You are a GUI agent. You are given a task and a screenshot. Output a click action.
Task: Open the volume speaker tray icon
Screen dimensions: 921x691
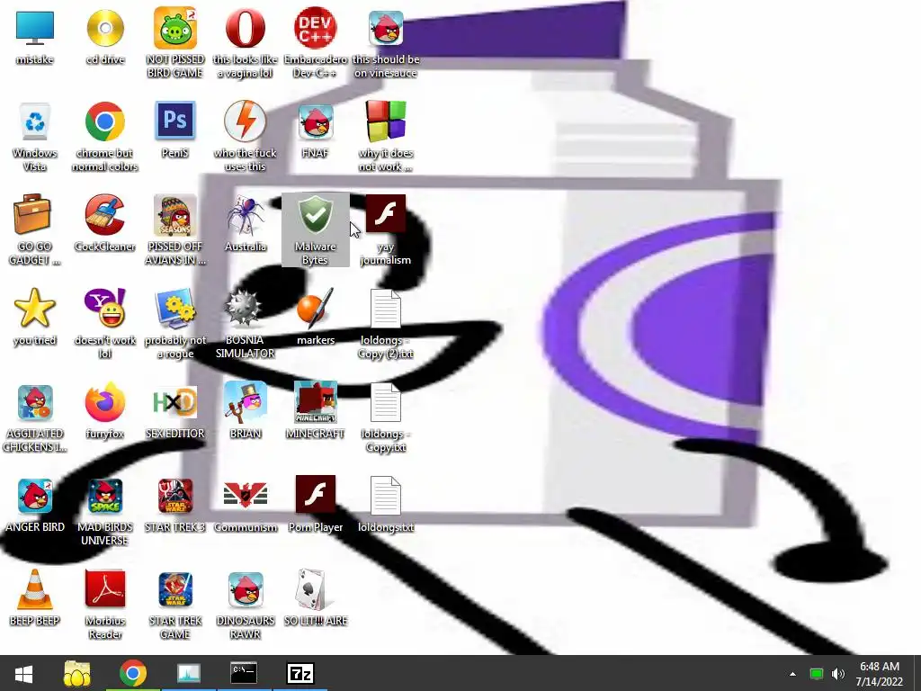(x=838, y=674)
